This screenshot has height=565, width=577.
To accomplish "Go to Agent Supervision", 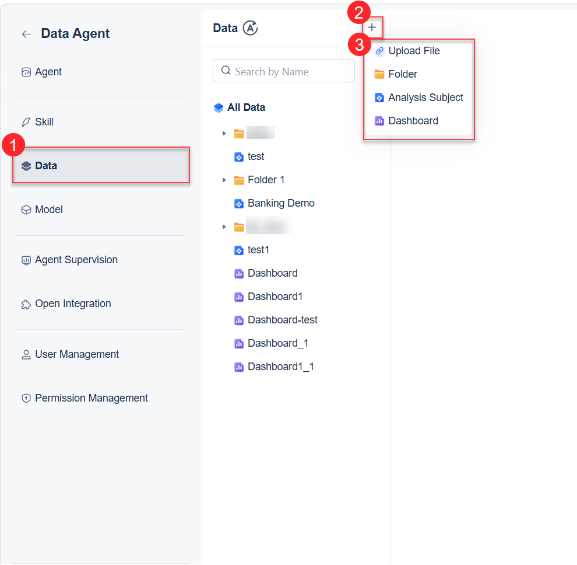I will point(76,260).
